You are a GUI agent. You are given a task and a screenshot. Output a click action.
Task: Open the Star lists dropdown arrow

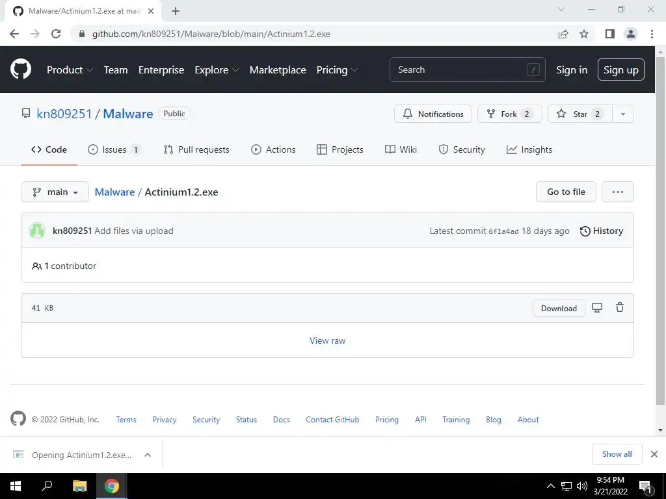(622, 114)
